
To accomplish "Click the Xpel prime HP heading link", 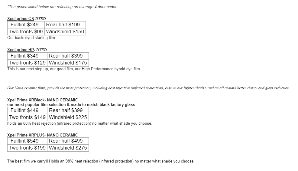I will [21, 50].
